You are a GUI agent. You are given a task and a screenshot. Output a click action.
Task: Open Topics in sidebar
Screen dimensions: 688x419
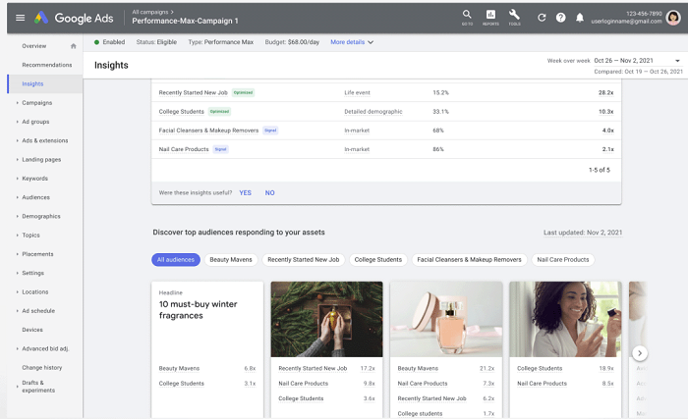[x=30, y=235]
